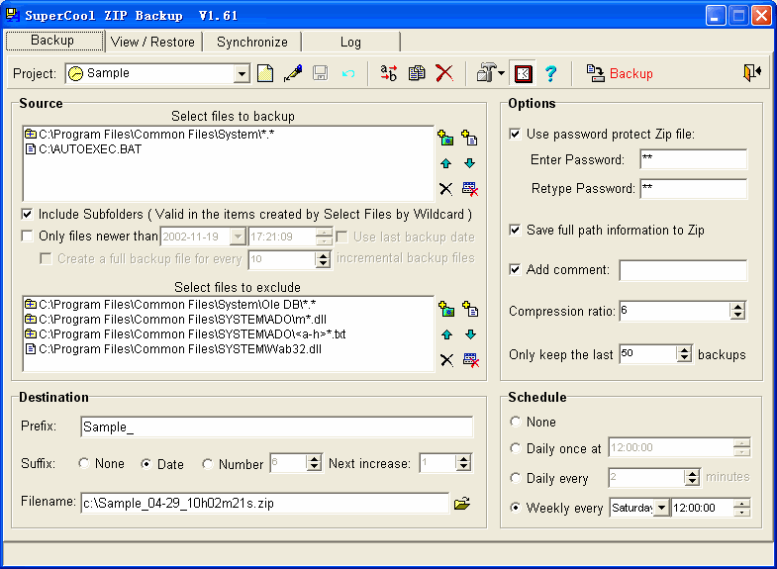Move exclude list item down
Screen dimensions: 777x569
[471, 334]
